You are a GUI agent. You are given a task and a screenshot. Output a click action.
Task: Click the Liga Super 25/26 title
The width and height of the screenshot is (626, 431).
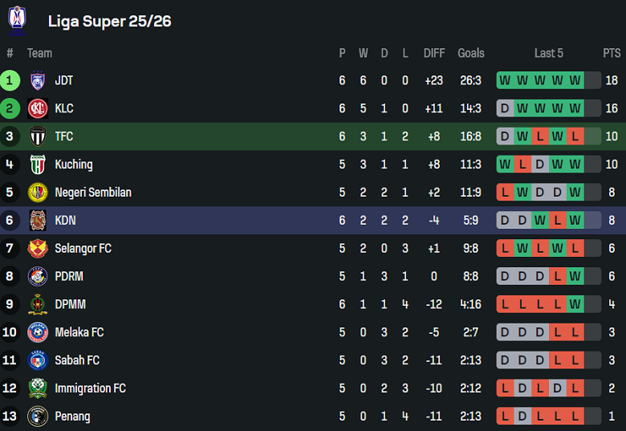[109, 21]
